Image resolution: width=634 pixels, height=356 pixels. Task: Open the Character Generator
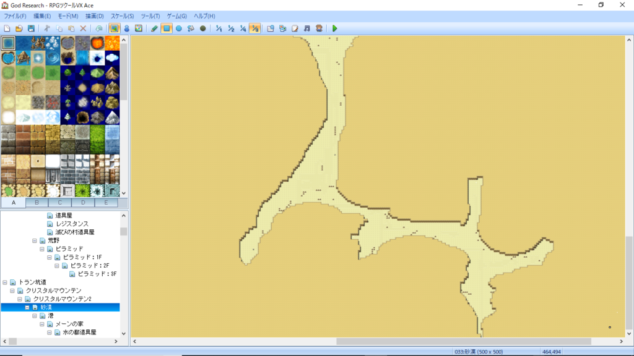(319, 28)
